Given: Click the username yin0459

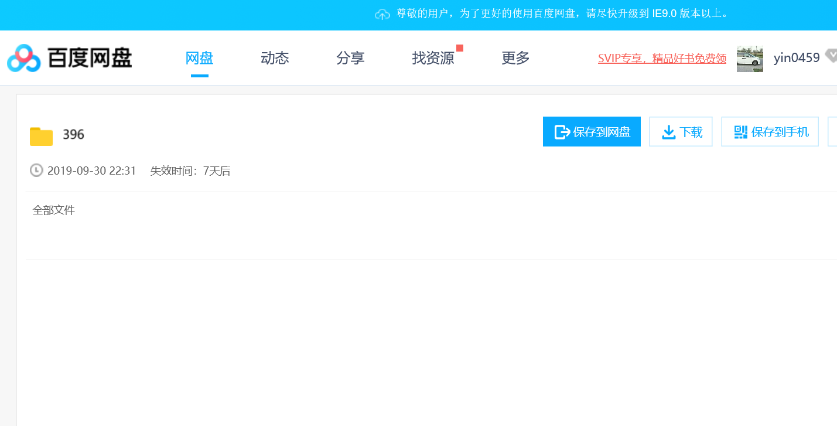Looking at the screenshot, I should [x=797, y=58].
